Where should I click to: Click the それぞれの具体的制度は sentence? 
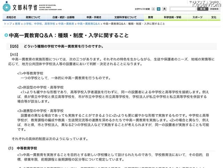(x=50, y=139)
